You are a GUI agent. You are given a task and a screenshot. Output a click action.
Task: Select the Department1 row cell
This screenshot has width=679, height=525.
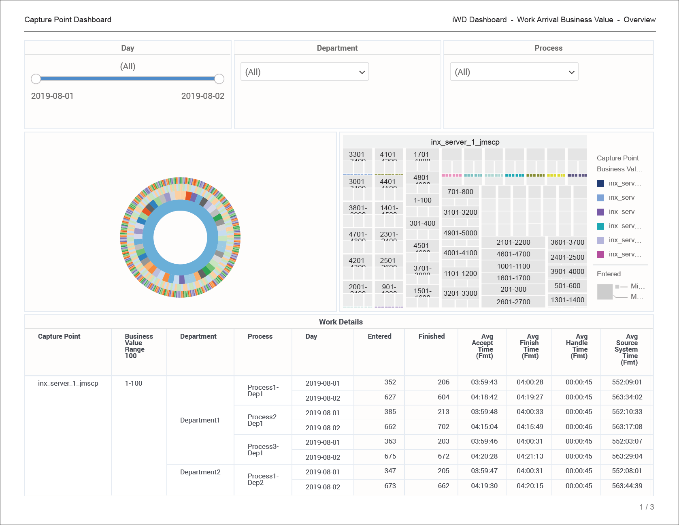coord(200,420)
